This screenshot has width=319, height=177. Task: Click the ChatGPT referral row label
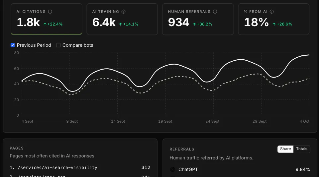[188, 169]
